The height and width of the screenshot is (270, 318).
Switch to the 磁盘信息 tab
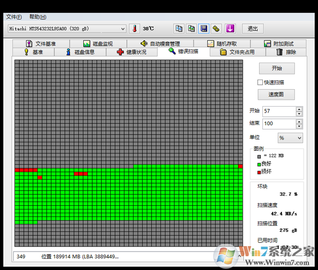tap(80, 52)
